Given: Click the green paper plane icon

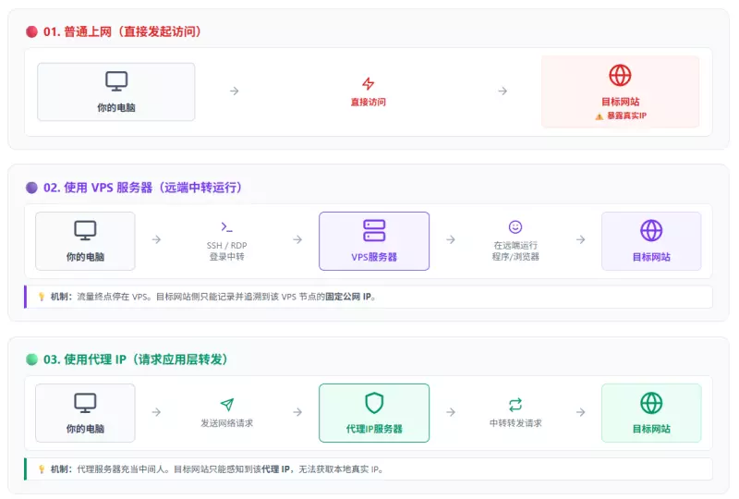Looking at the screenshot, I should point(226,405).
